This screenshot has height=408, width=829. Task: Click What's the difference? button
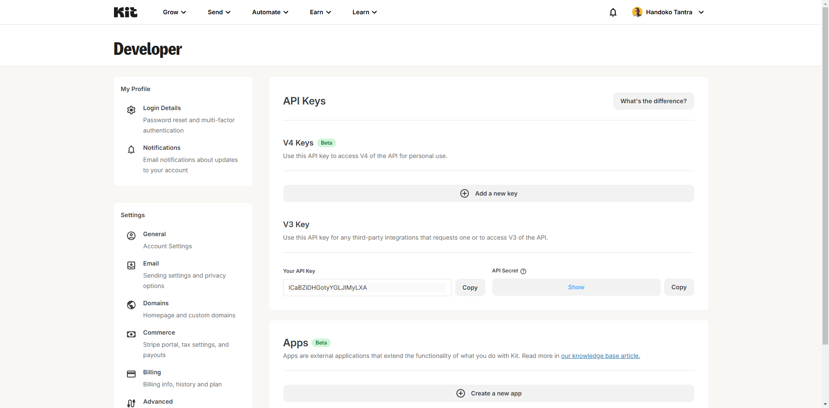653,101
